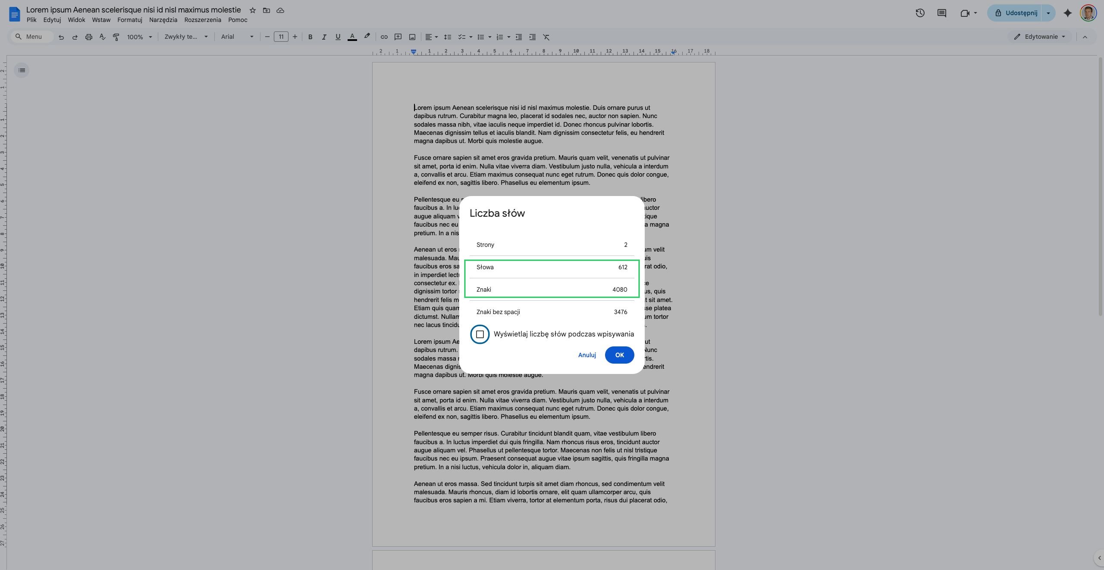The width and height of the screenshot is (1104, 570).
Task: Star the document title
Action: point(253,10)
